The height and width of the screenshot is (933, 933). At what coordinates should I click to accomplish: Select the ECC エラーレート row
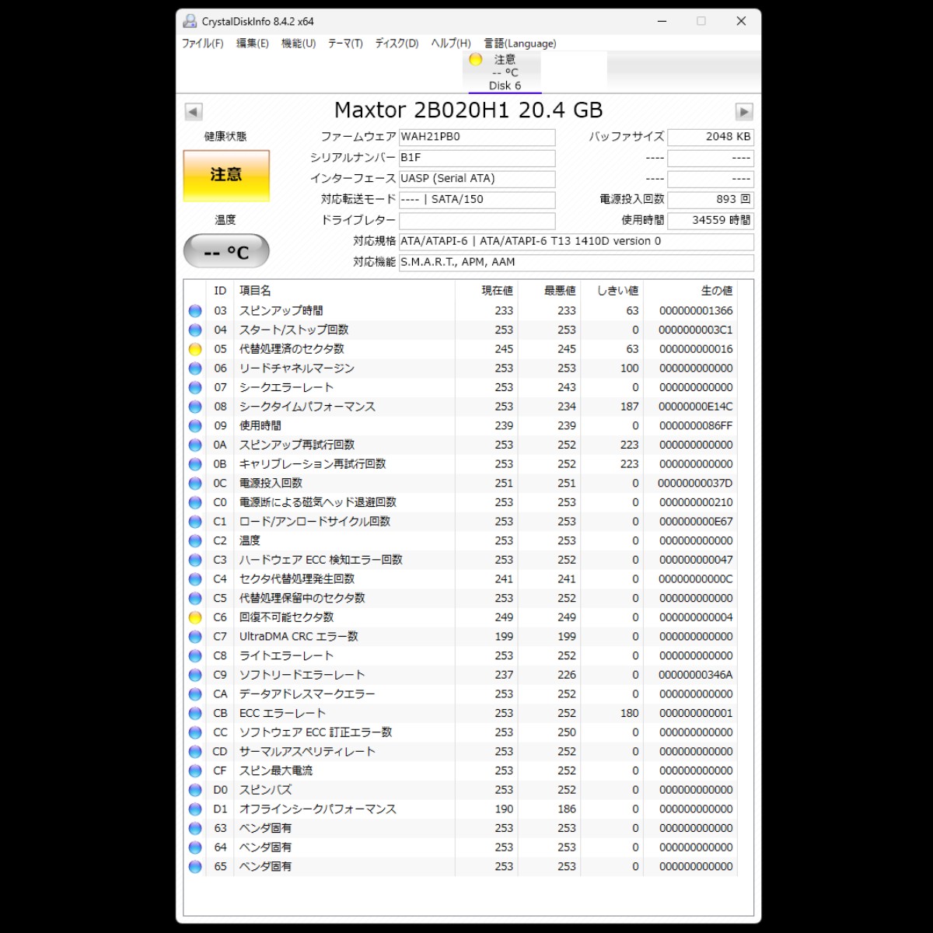[460, 714]
